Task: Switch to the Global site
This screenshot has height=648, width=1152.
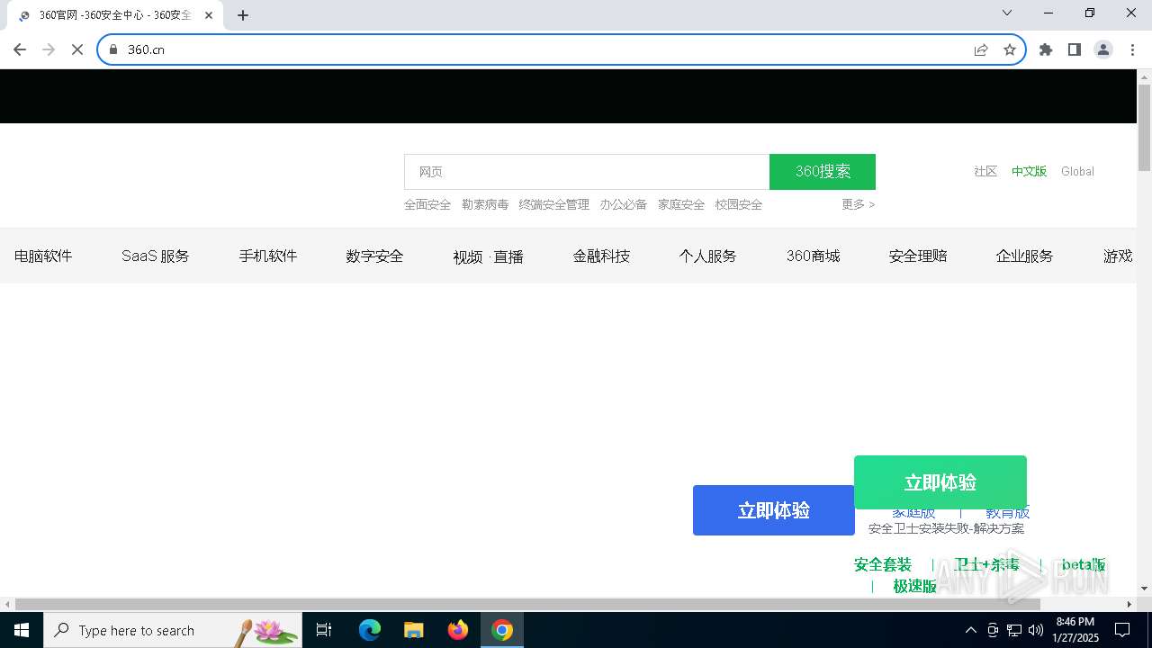Action: 1077,171
